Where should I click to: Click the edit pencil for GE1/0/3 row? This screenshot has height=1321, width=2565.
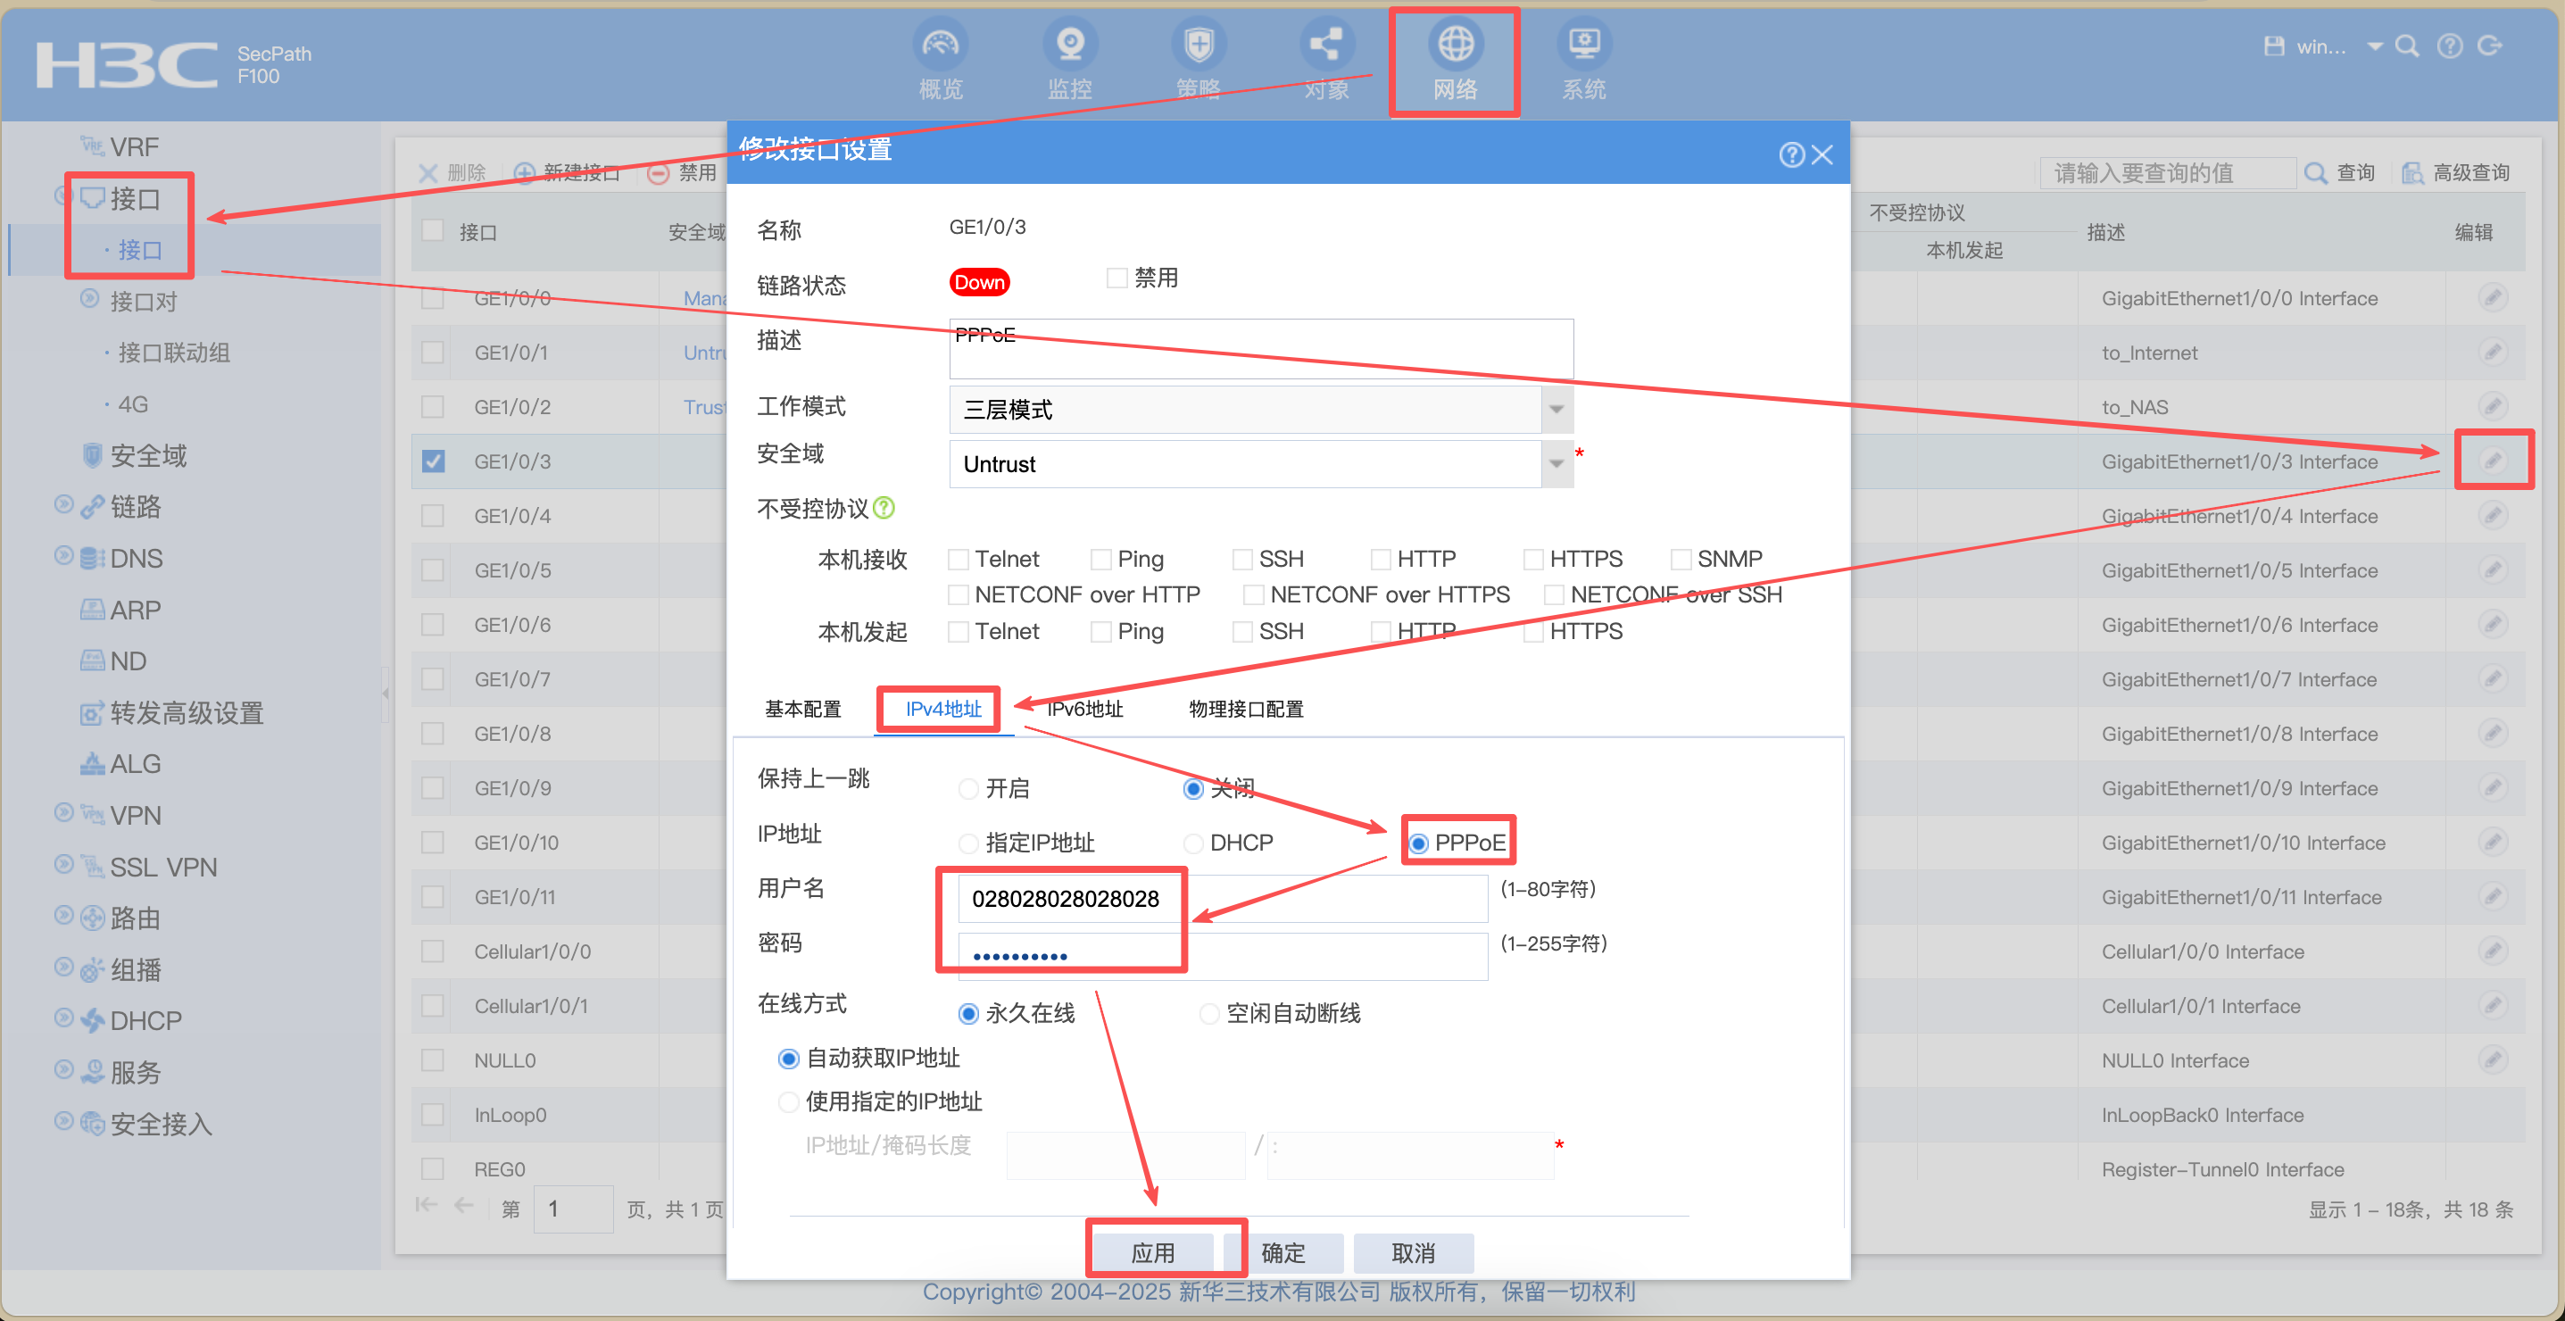(2493, 460)
